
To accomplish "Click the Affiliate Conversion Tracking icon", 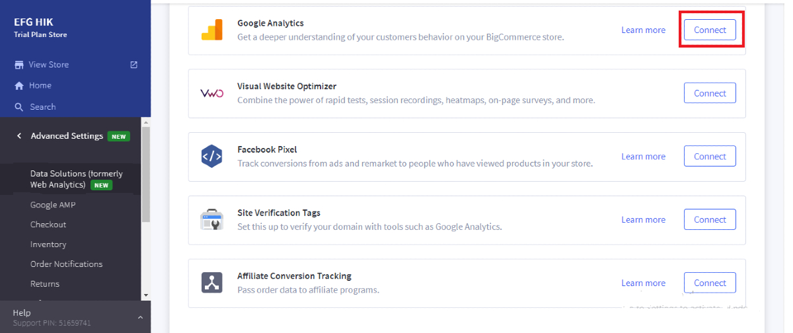I will 212,283.
